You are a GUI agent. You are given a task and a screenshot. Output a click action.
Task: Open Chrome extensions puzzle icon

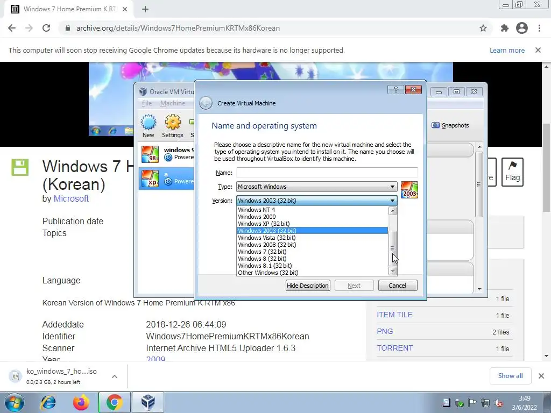coord(505,28)
